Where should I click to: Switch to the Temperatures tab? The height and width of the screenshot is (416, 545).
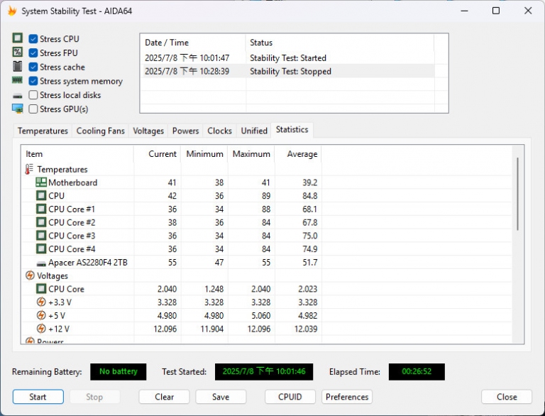[43, 131]
